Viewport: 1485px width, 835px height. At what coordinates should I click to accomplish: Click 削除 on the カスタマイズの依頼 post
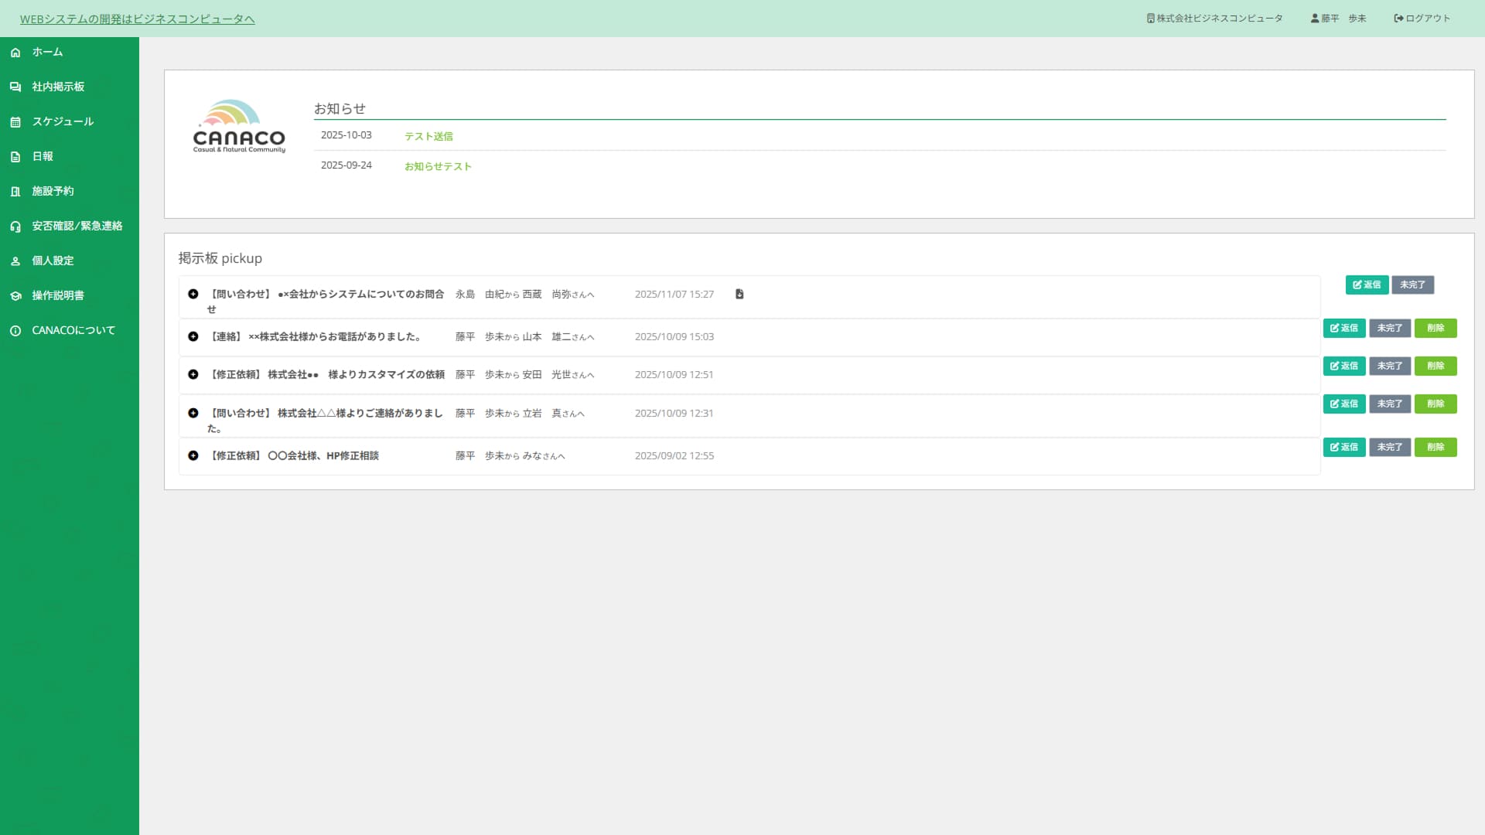coord(1435,366)
